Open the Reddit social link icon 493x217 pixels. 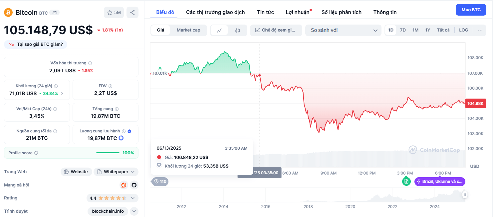124,185
